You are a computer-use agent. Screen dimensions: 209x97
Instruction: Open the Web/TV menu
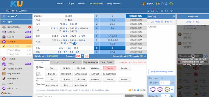coord(60,4)
